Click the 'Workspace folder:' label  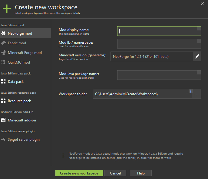point(73,94)
